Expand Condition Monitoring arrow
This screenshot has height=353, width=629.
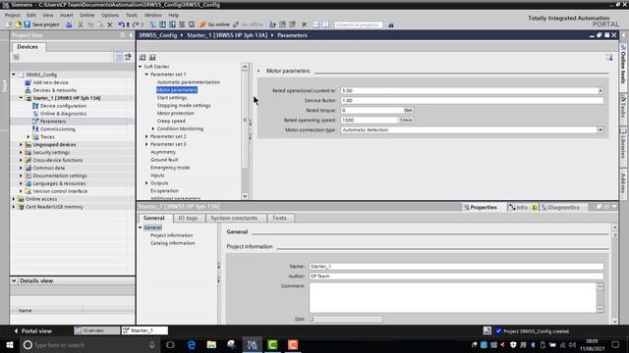[153, 128]
